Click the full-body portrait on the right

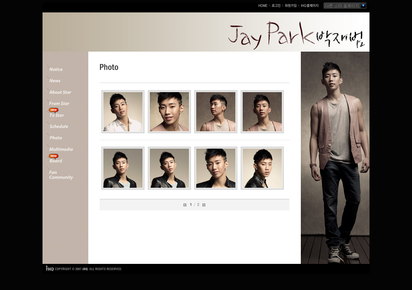(x=335, y=158)
